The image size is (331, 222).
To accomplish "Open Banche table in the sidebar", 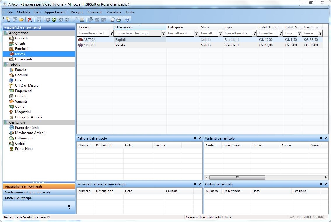I will click(x=21, y=70).
